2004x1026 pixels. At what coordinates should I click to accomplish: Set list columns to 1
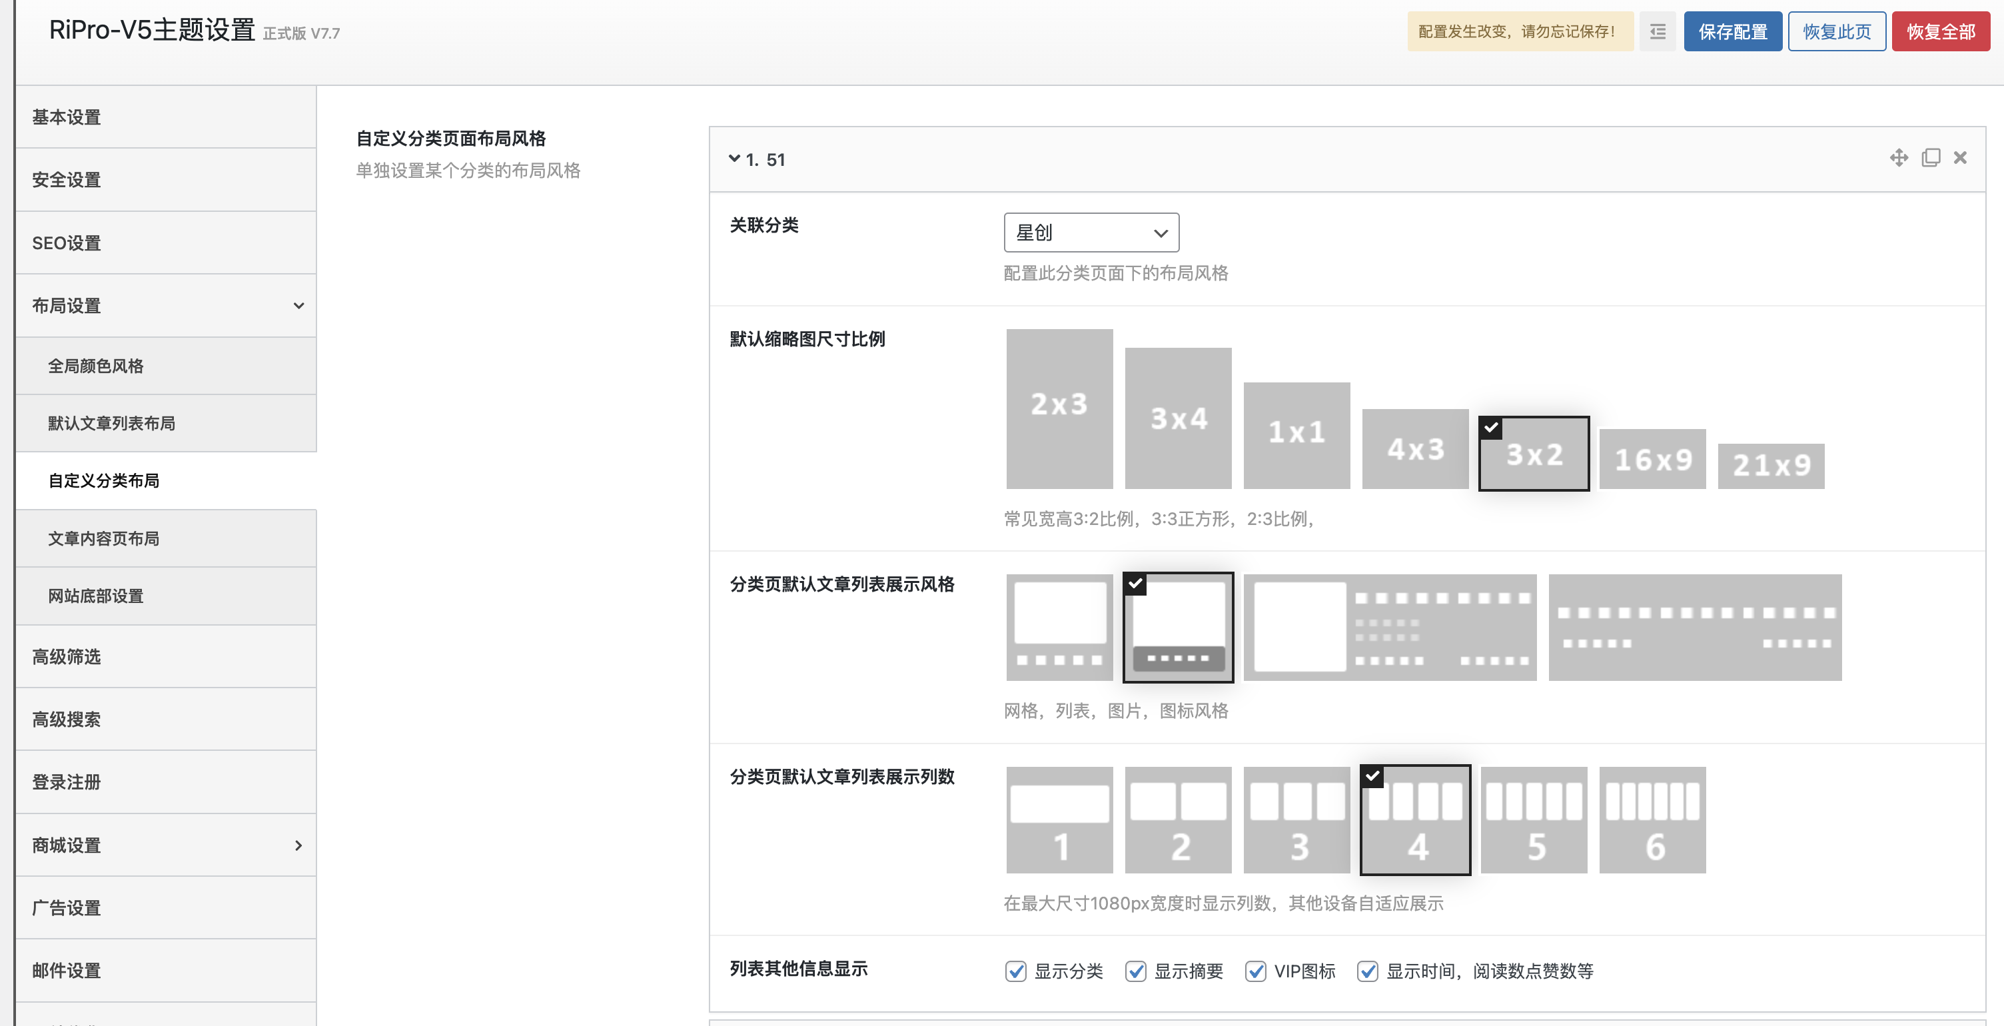1059,820
